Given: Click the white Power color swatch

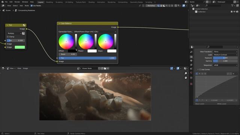Looking at the screenshot, I should 92,51.
